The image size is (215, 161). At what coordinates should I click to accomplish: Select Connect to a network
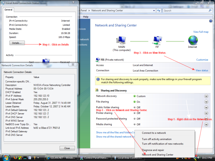[x=154, y=133]
